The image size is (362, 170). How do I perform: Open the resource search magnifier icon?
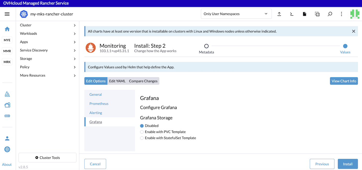tap(330, 14)
